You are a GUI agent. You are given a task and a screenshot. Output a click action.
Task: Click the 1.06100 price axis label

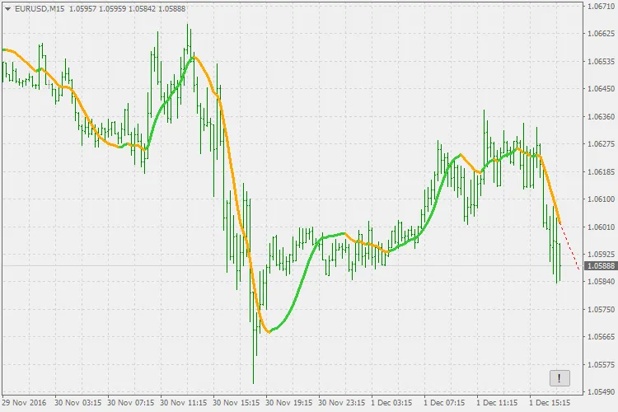tap(601, 199)
